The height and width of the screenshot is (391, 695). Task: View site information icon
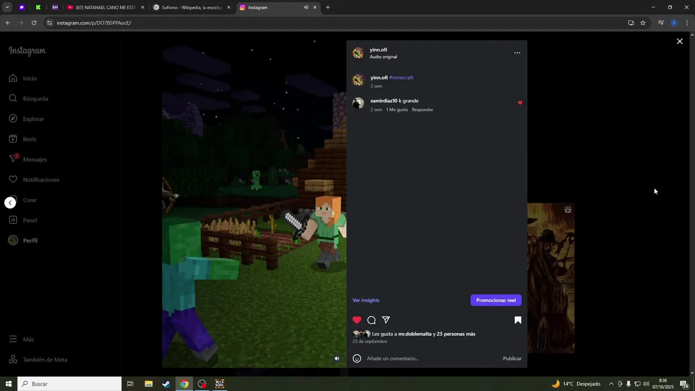pyautogui.click(x=49, y=23)
